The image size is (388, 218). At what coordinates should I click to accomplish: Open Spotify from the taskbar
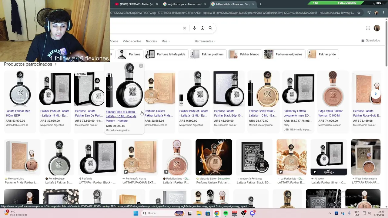click(226, 213)
